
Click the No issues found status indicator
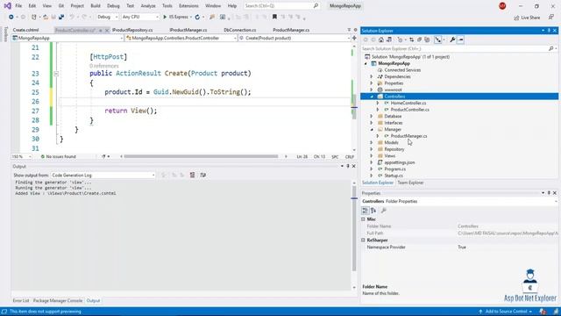(58, 156)
